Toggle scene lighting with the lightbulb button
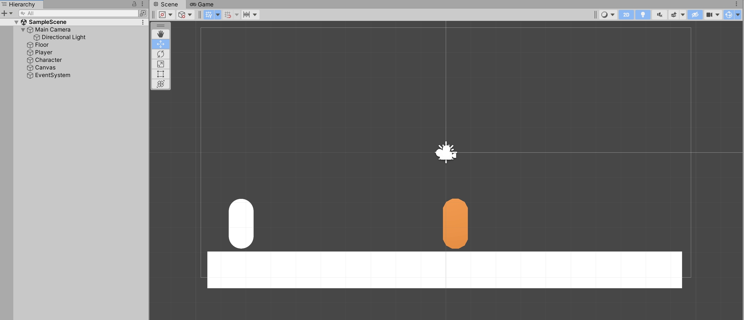The width and height of the screenshot is (744, 320). click(x=643, y=15)
